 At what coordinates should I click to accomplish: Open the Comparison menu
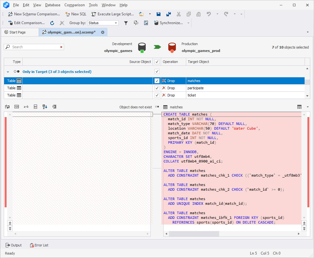pyautogui.click(x=74, y=5)
